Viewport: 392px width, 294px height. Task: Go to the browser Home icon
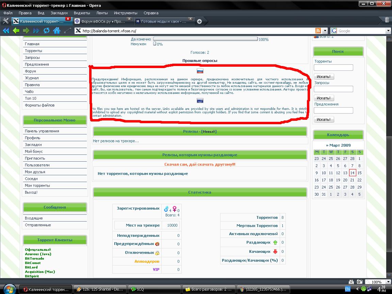(57, 31)
